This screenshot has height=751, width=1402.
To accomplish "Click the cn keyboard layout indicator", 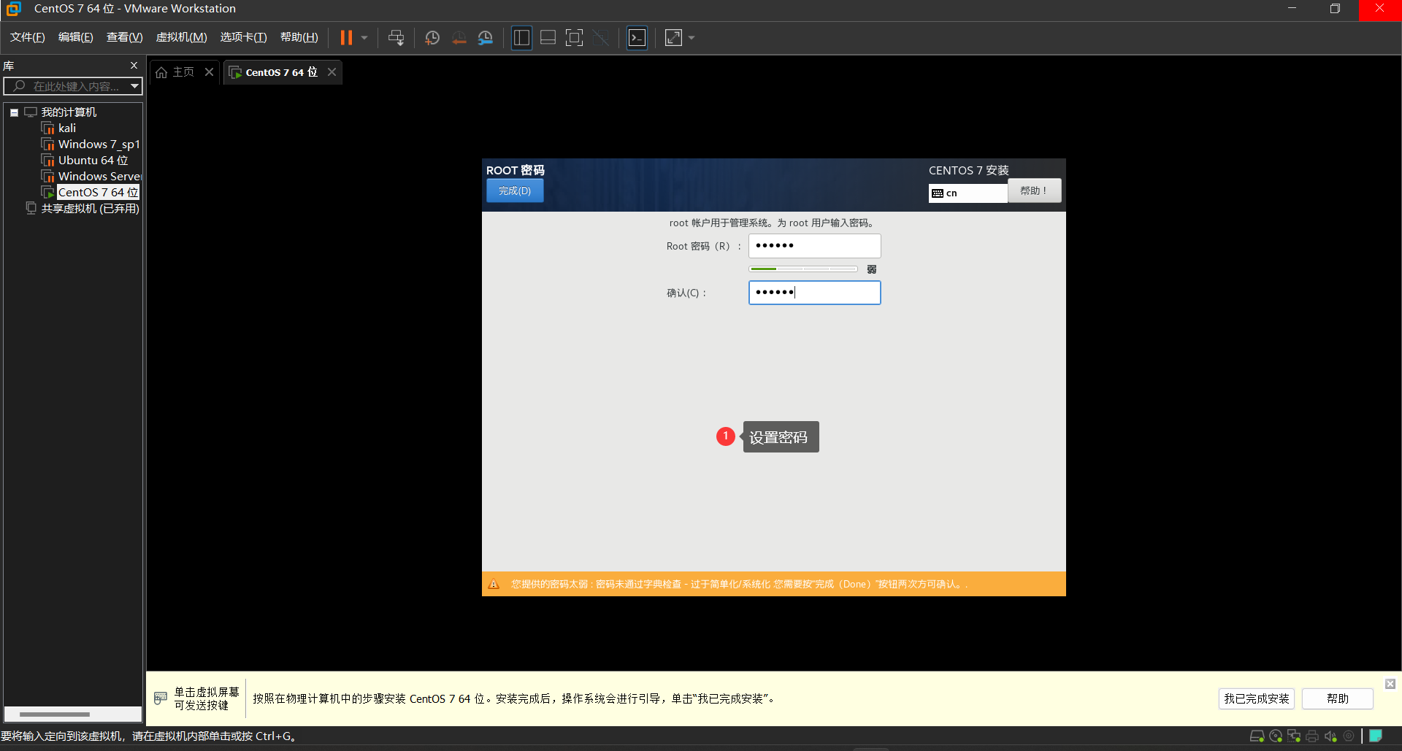I will [x=968, y=193].
